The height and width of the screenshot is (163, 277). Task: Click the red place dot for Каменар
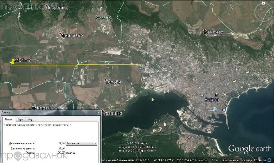[x=204, y=30]
